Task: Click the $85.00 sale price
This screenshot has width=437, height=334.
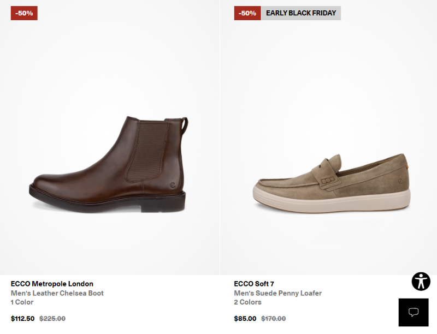Action: pos(245,319)
